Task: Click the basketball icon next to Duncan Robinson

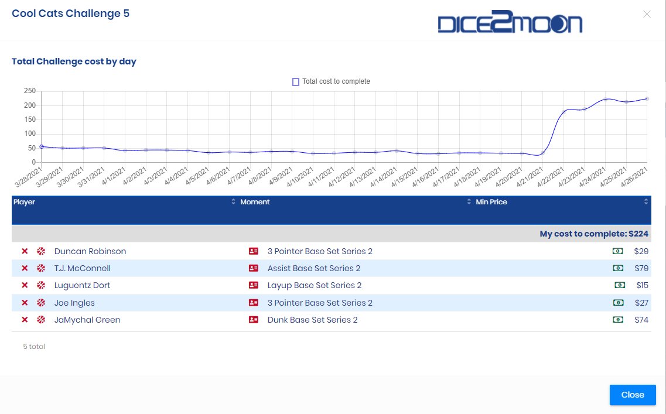Action: tap(41, 251)
